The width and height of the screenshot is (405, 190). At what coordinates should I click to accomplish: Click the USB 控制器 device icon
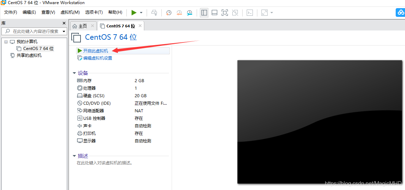coord(80,118)
